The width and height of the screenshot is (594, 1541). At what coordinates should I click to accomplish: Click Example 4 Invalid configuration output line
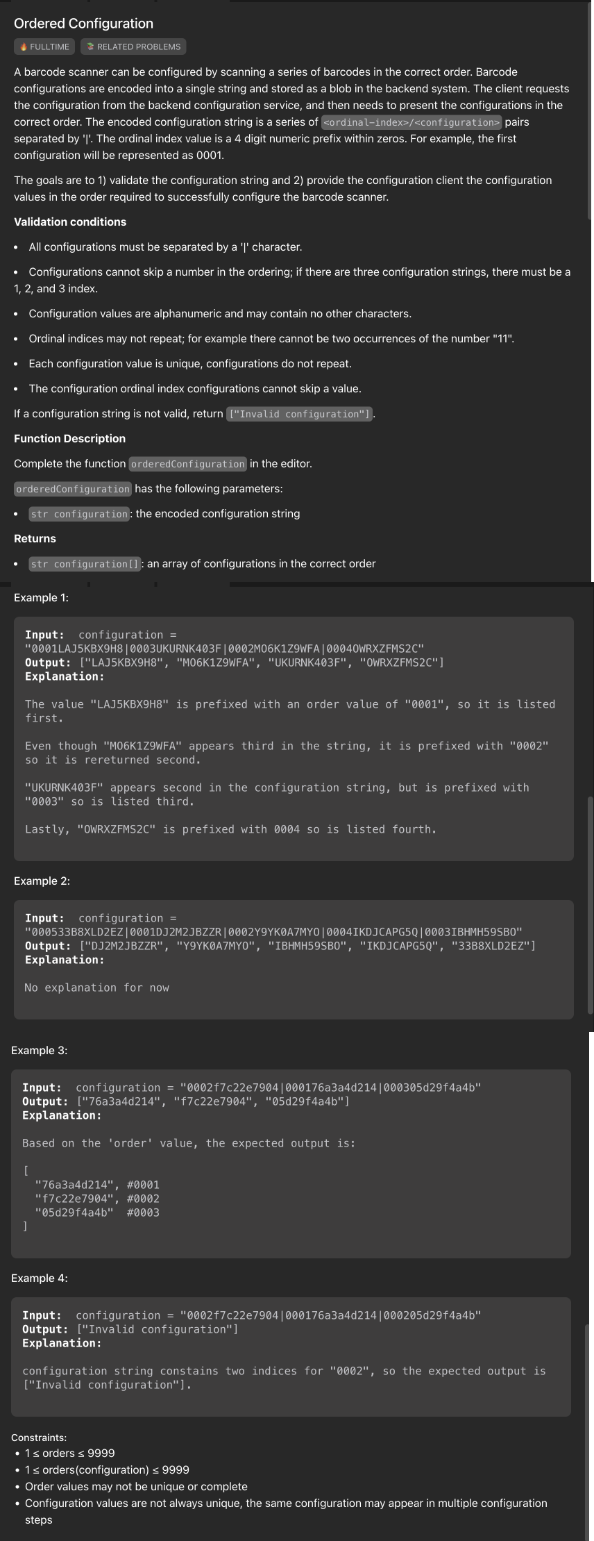[x=130, y=1329]
